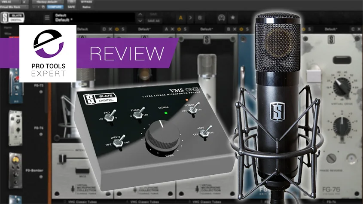Viewport: 363px width, 204px height.
Task: Flip the +48V switch on VMS ONE preamp
Action: click(206, 132)
